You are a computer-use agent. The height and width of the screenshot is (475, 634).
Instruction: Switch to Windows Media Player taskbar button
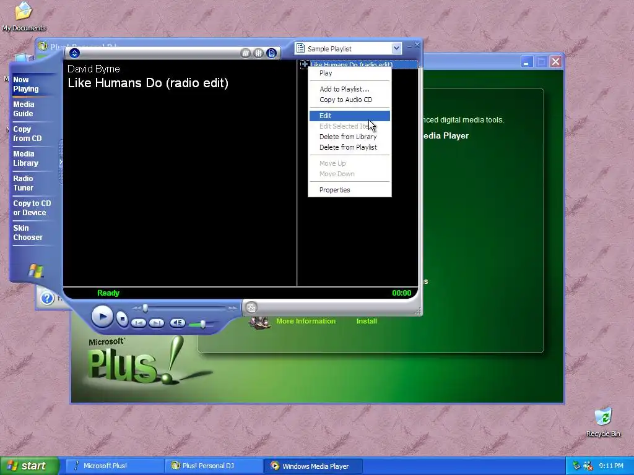coord(313,466)
